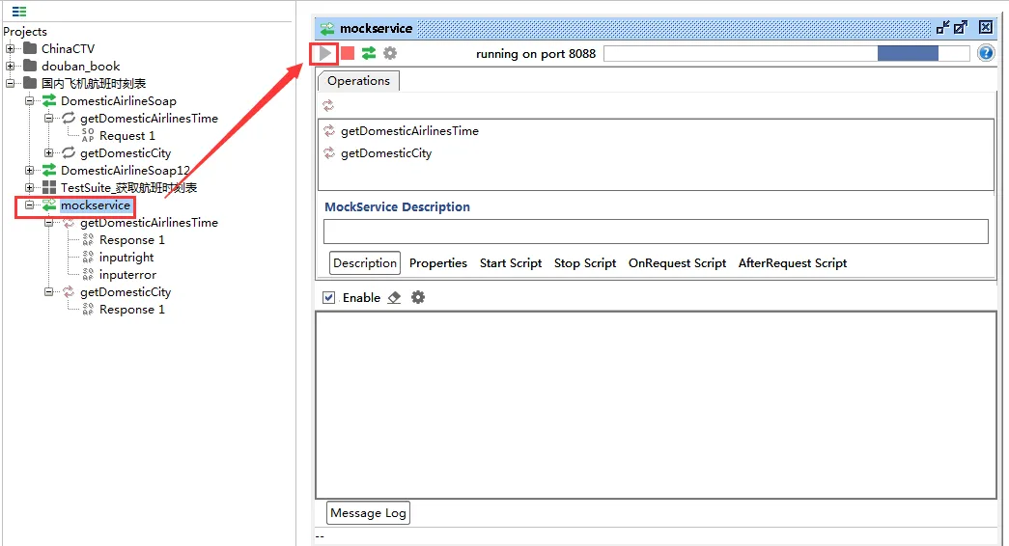This screenshot has width=1009, height=546.
Task: Select getDomesticCity in Operations list
Action: (386, 153)
